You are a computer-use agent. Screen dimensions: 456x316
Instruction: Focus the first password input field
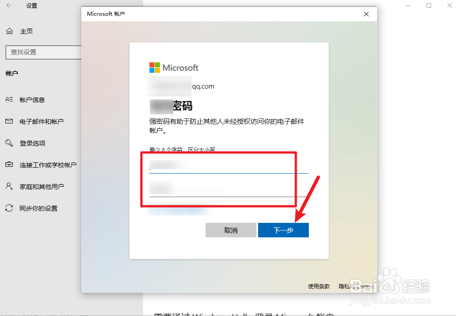[229, 165]
